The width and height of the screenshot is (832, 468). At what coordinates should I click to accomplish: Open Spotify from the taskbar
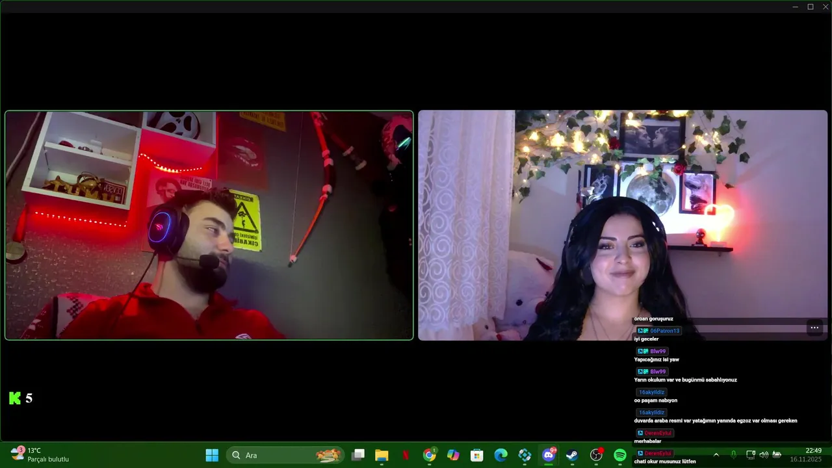tap(620, 455)
